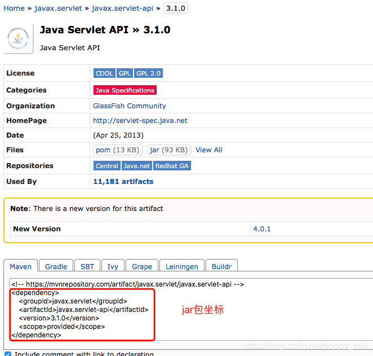Viewport: 373px width, 356px height.
Task: Click the <groupId>javax.servlet</groupId> line
Action: [x=73, y=301]
